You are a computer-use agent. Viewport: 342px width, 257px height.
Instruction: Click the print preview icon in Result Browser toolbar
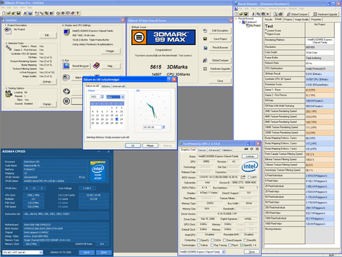tap(276, 14)
